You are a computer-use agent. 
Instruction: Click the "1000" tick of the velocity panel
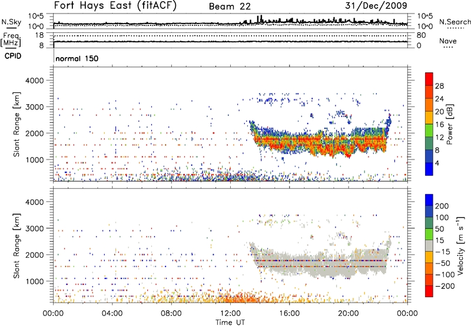click(34, 281)
